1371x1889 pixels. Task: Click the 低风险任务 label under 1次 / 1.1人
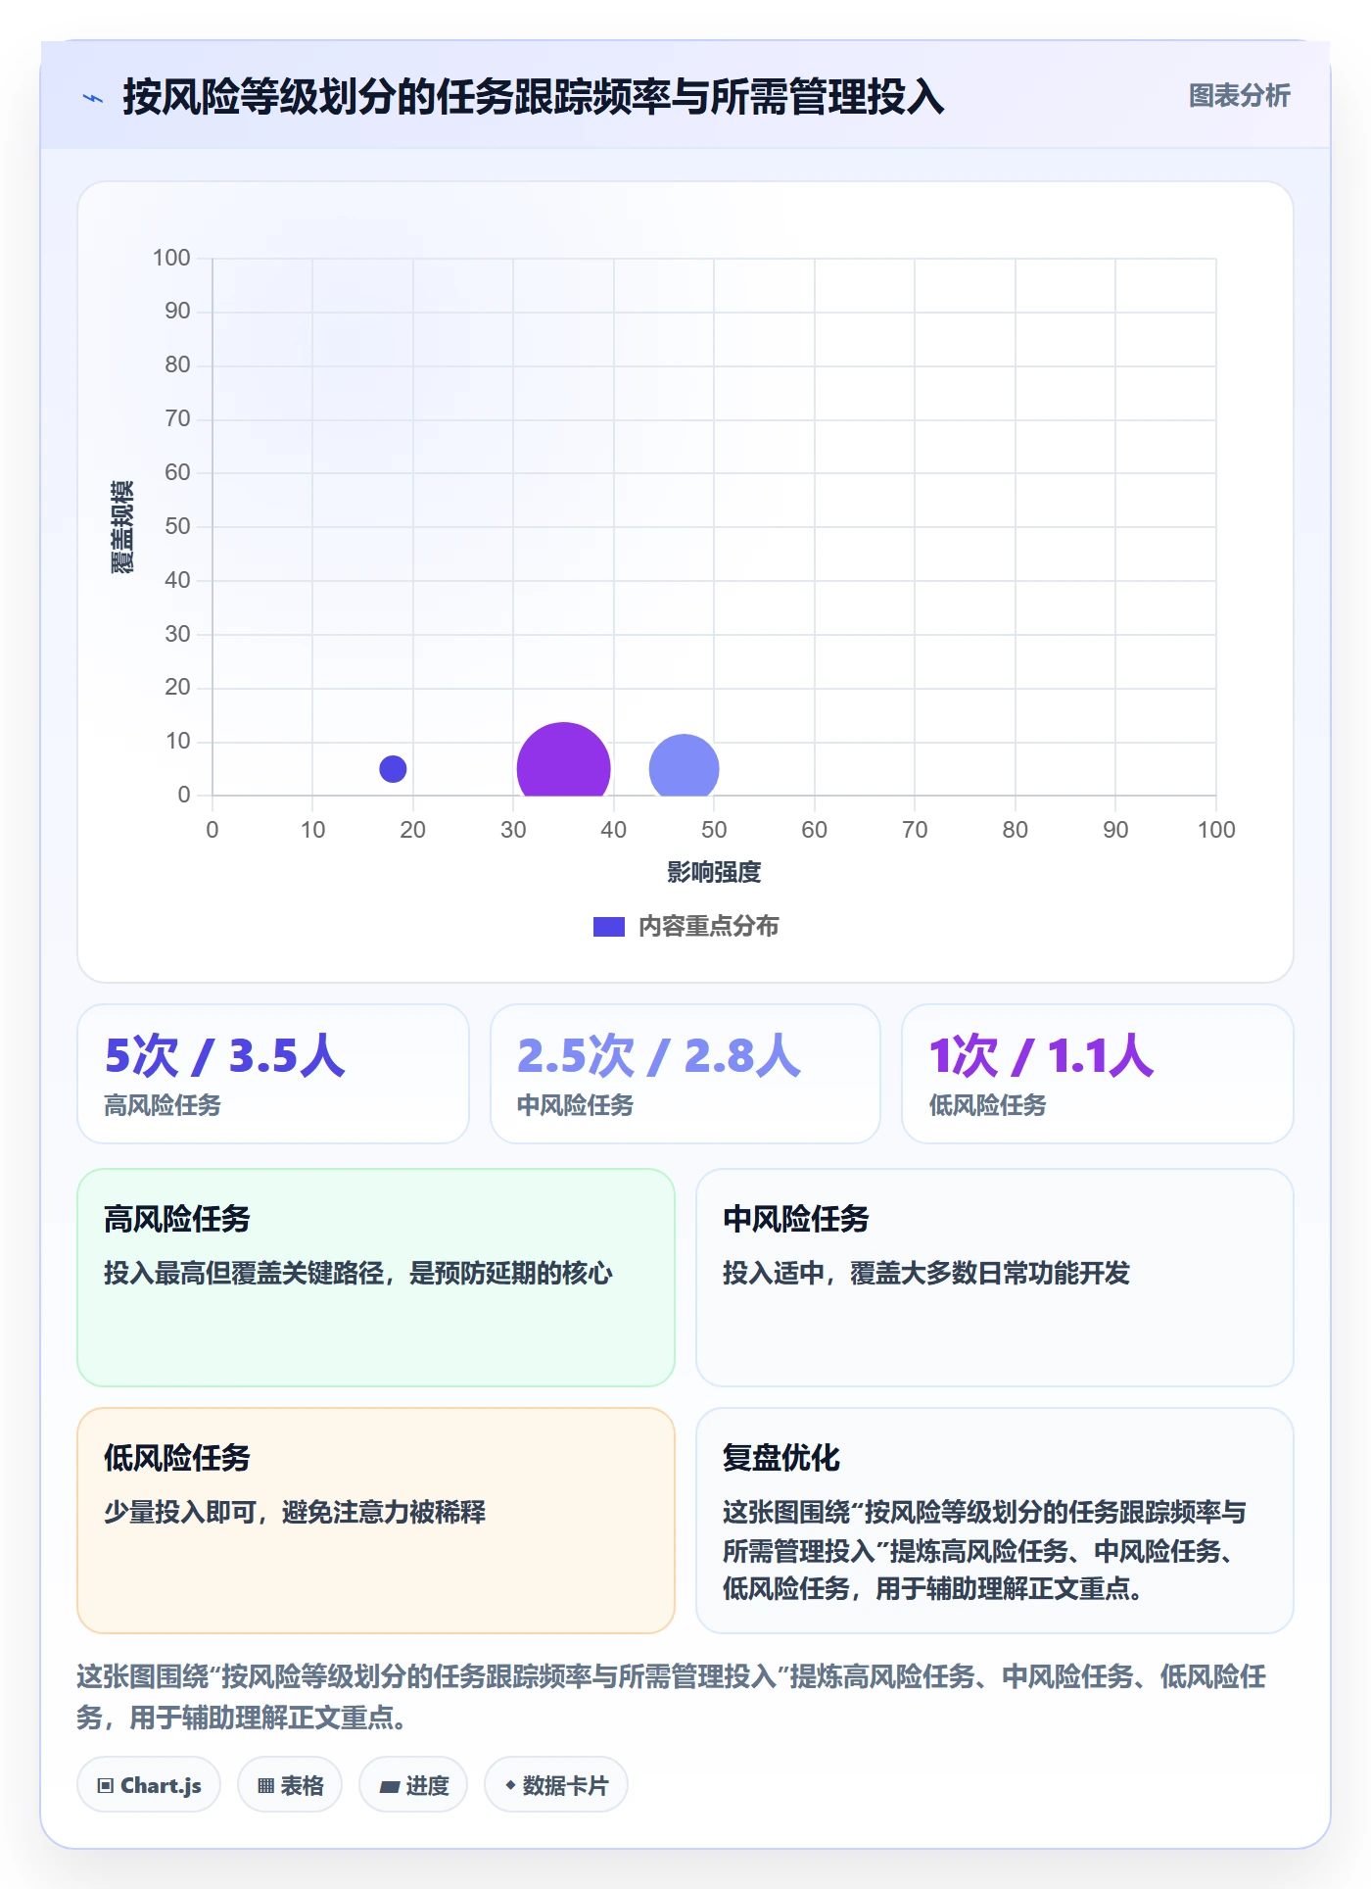click(987, 1105)
